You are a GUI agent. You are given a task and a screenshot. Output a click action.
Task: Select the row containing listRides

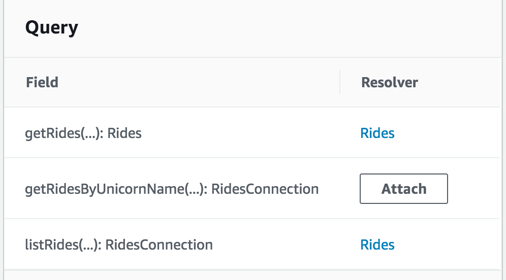[x=252, y=244]
